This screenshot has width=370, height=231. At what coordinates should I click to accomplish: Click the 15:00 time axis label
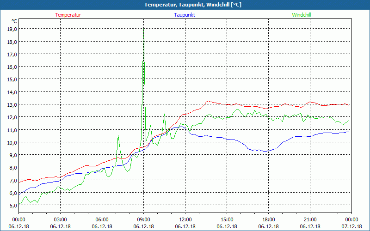(227, 219)
